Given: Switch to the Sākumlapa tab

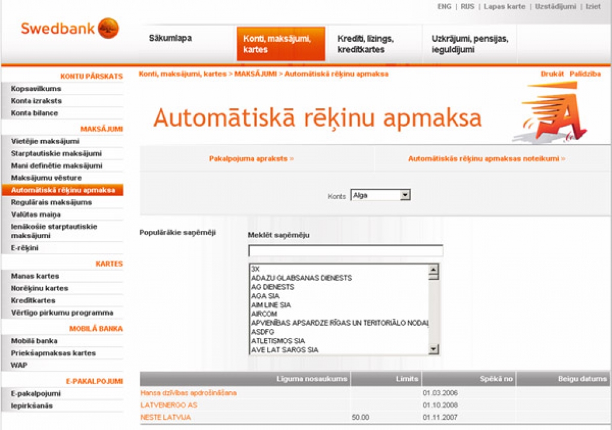Looking at the screenshot, I should tap(171, 37).
